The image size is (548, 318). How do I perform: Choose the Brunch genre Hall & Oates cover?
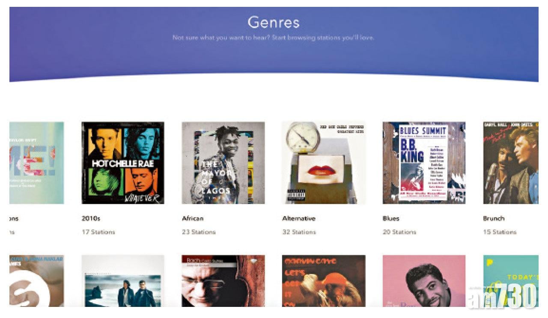pos(511,163)
